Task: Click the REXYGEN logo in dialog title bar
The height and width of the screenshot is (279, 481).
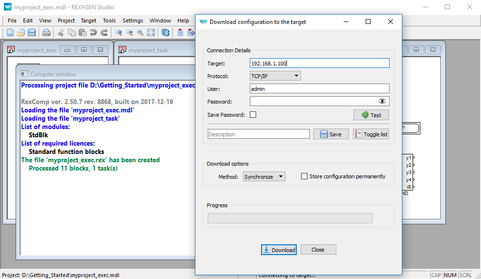Action: (x=203, y=22)
